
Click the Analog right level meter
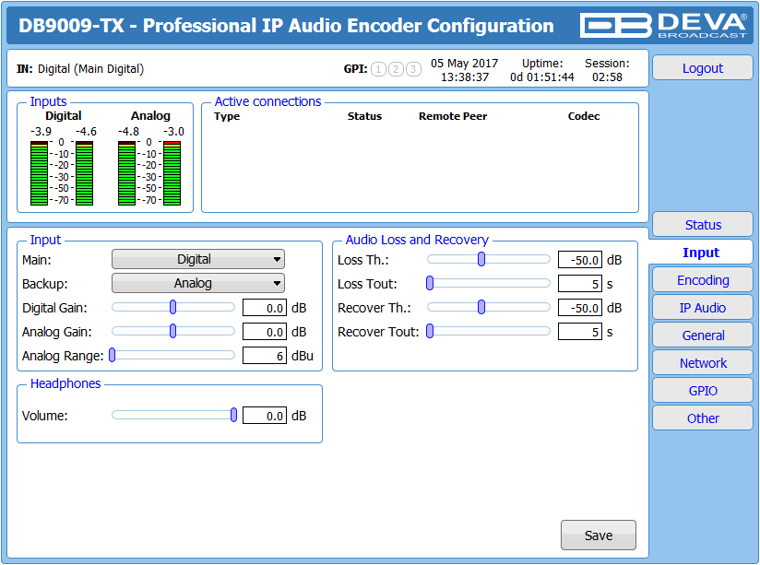coord(172,173)
